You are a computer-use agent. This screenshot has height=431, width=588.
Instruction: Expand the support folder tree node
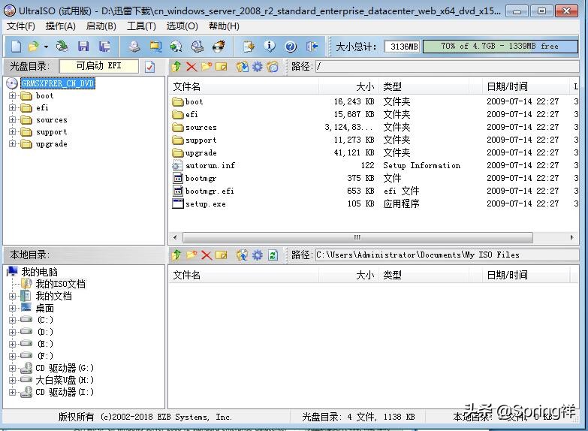tap(12, 131)
